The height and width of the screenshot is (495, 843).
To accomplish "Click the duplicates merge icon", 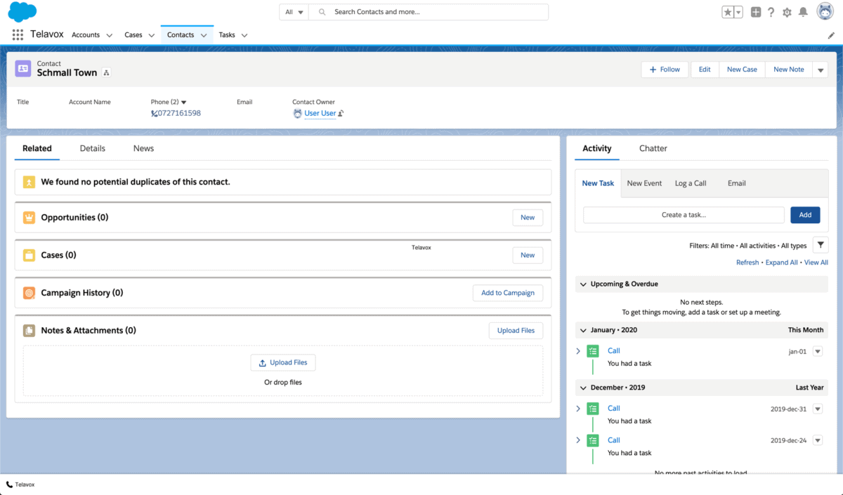I will click(29, 182).
